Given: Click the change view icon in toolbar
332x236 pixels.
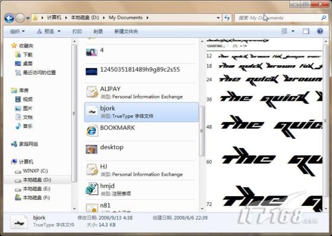Looking at the screenshot, I should pyautogui.click(x=284, y=31).
